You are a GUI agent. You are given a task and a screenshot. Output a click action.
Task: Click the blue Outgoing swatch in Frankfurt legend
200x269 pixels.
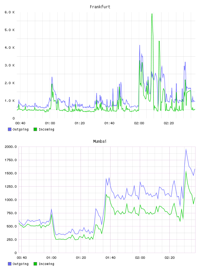pos(10,129)
